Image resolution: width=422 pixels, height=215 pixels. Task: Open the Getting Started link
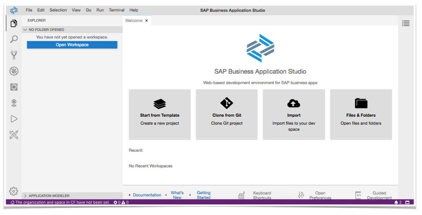(x=204, y=195)
